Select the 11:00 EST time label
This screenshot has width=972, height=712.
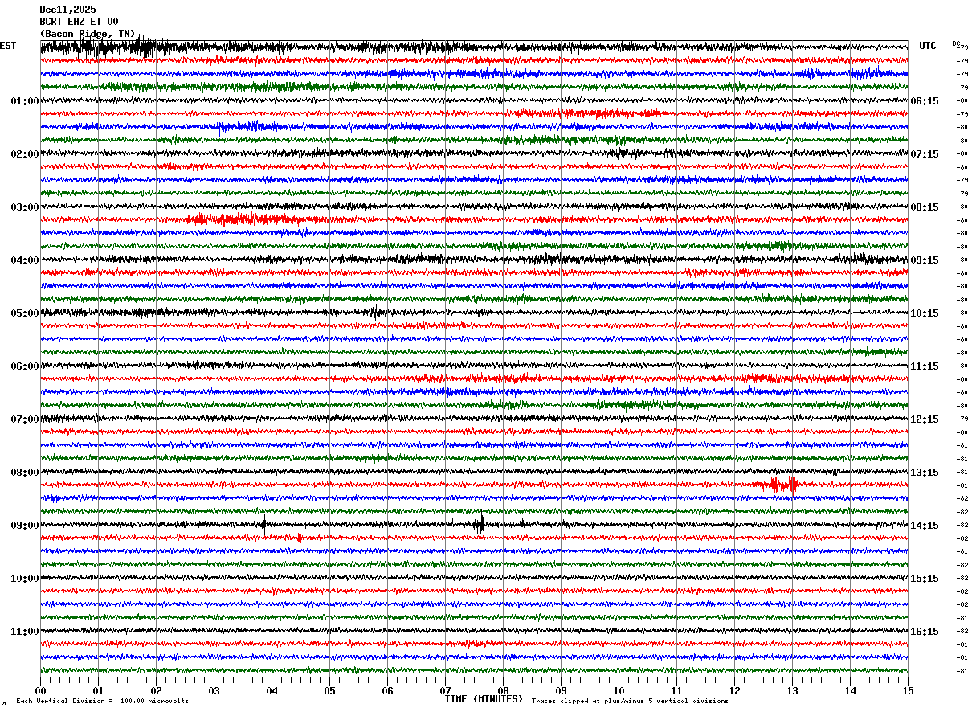coord(25,632)
